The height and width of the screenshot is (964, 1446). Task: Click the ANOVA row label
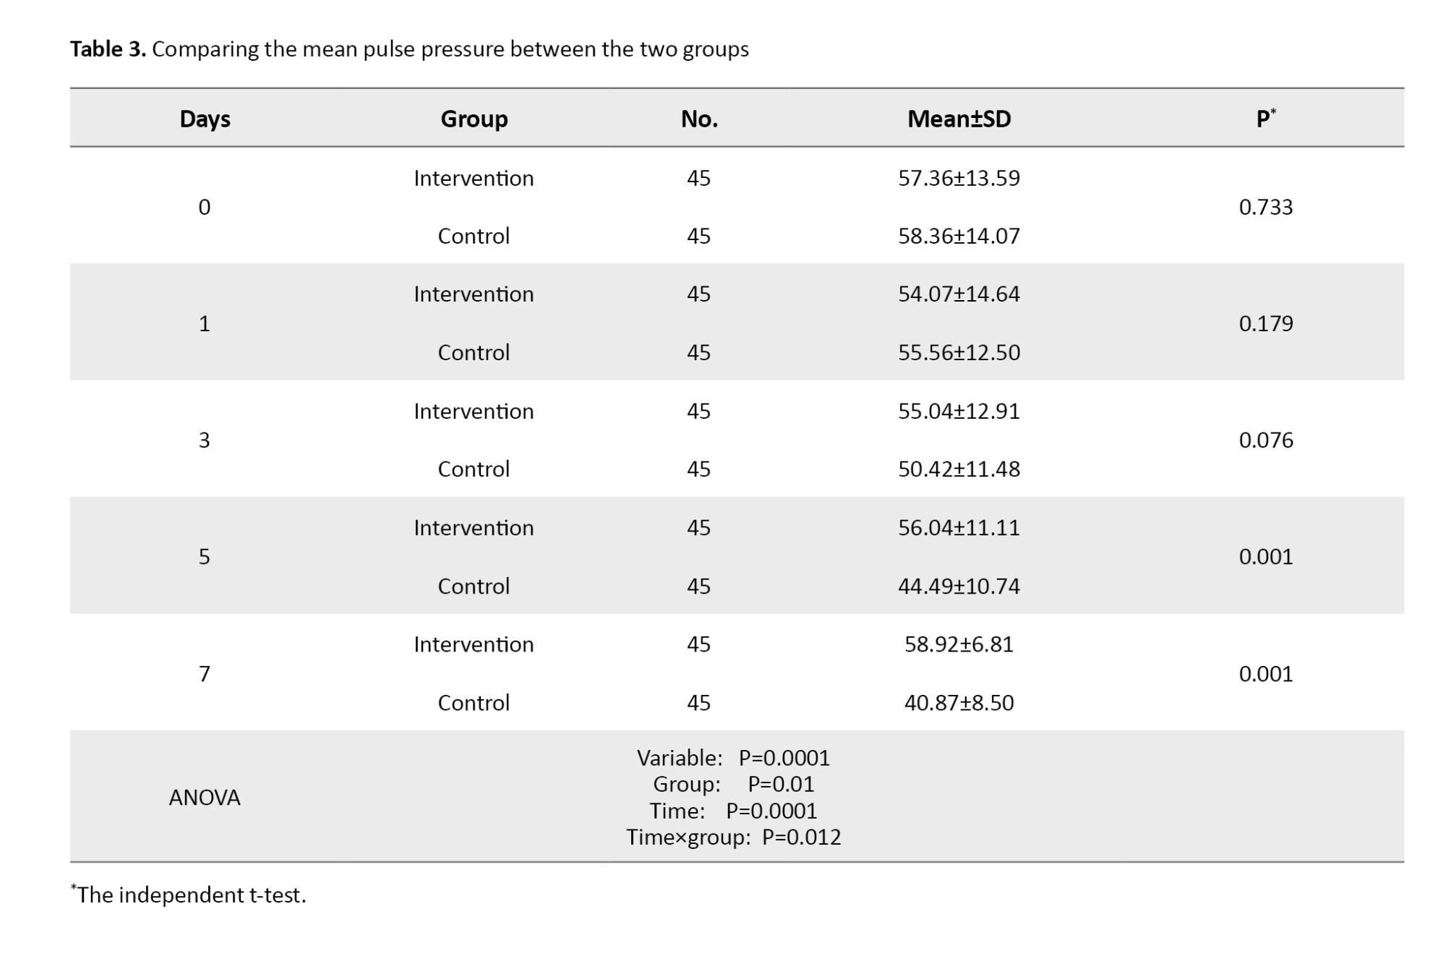point(205,797)
